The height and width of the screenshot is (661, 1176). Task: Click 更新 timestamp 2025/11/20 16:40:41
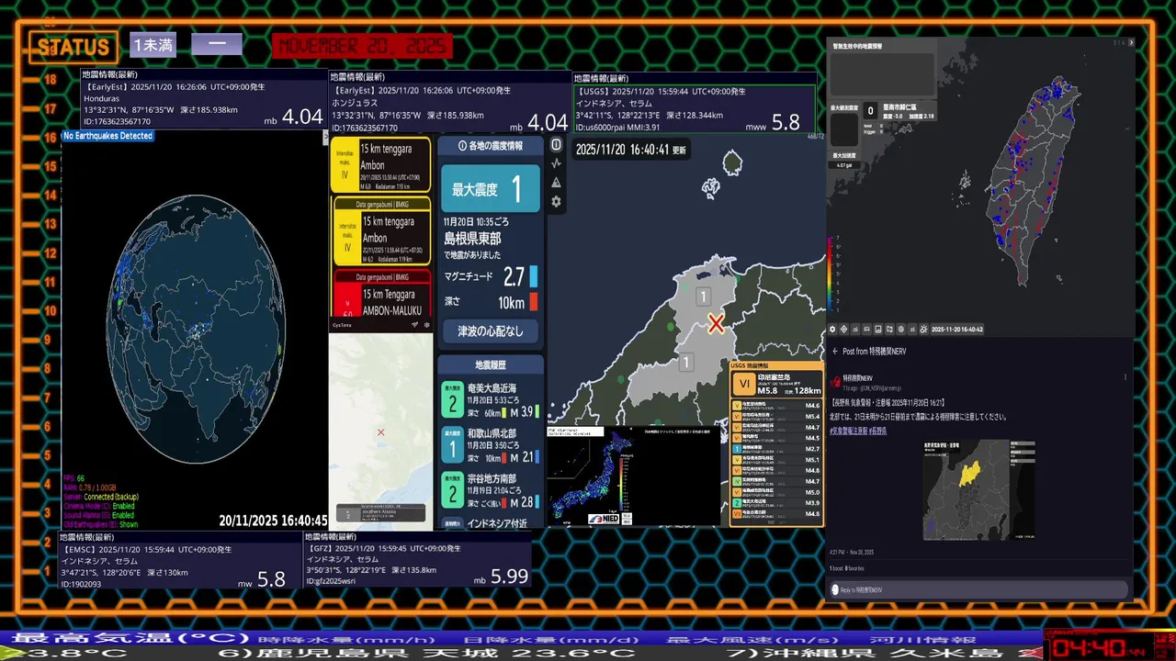point(630,150)
